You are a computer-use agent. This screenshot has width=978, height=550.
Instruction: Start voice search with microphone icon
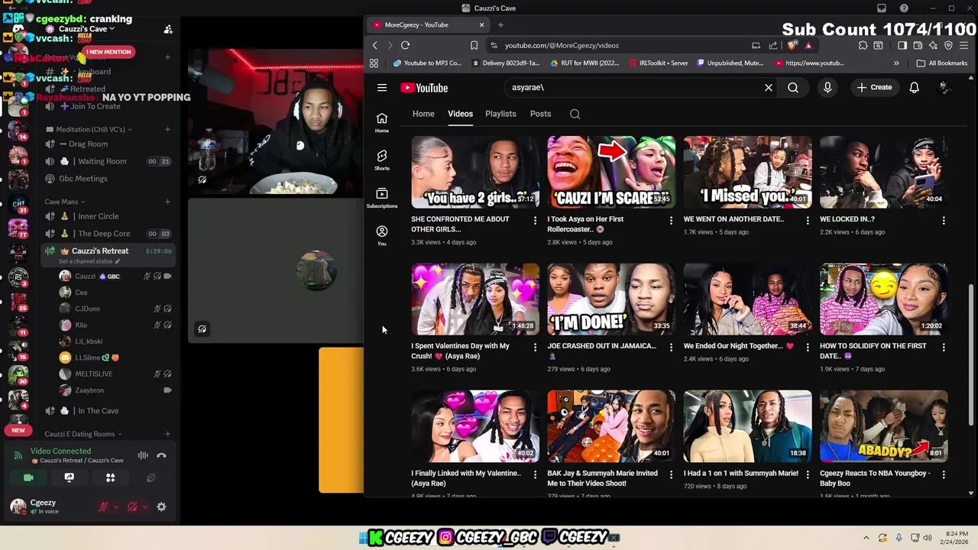click(x=827, y=88)
